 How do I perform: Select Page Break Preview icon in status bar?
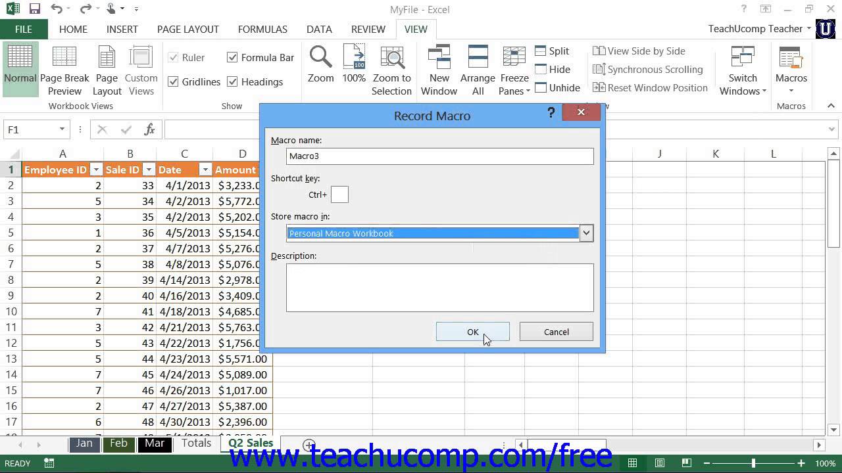[x=687, y=463]
